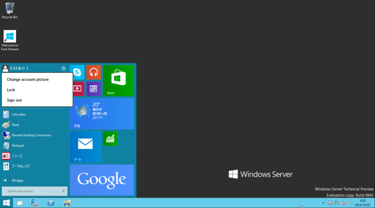Image resolution: width=375 pixels, height=208 pixels.
Task: Open File Explorer from the taskbar
Action: [x=67, y=203]
